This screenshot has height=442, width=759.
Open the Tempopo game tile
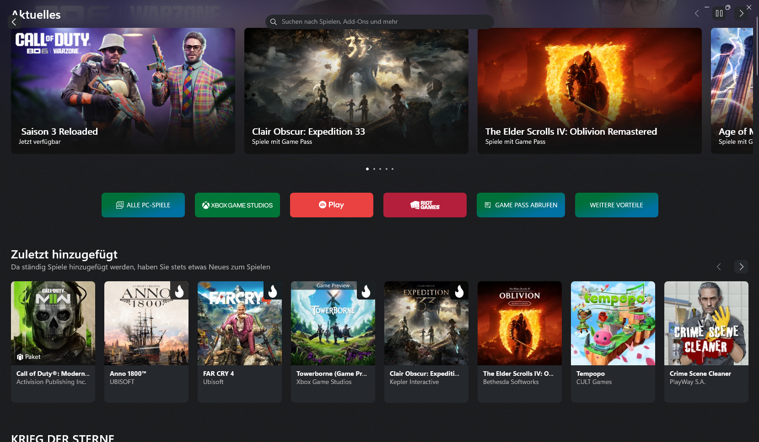(613, 342)
